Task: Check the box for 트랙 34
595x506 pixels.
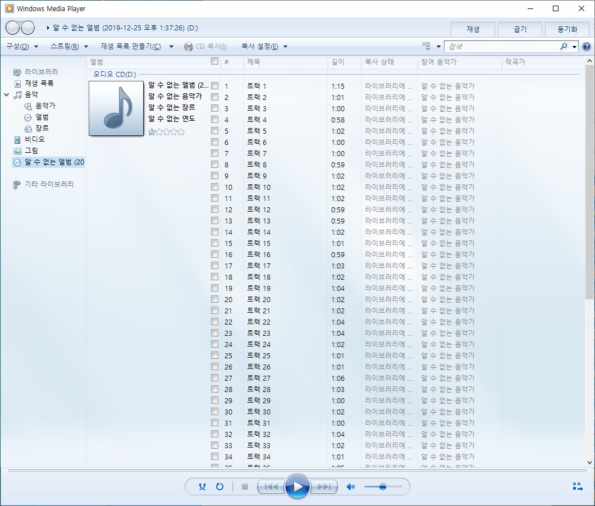Action: 215,457
